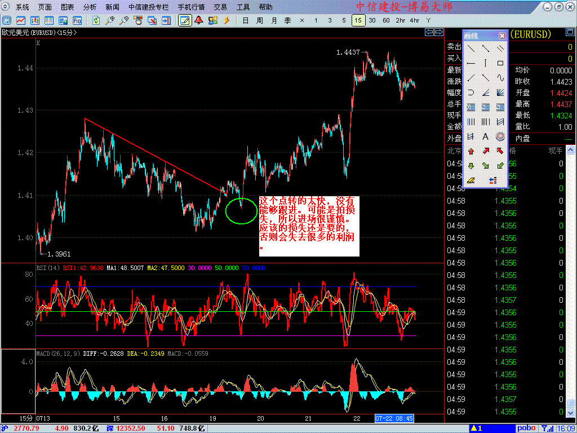Switch chart period to 周 weekly
Image resolution: width=577 pixels, height=433 pixels.
[x=259, y=21]
